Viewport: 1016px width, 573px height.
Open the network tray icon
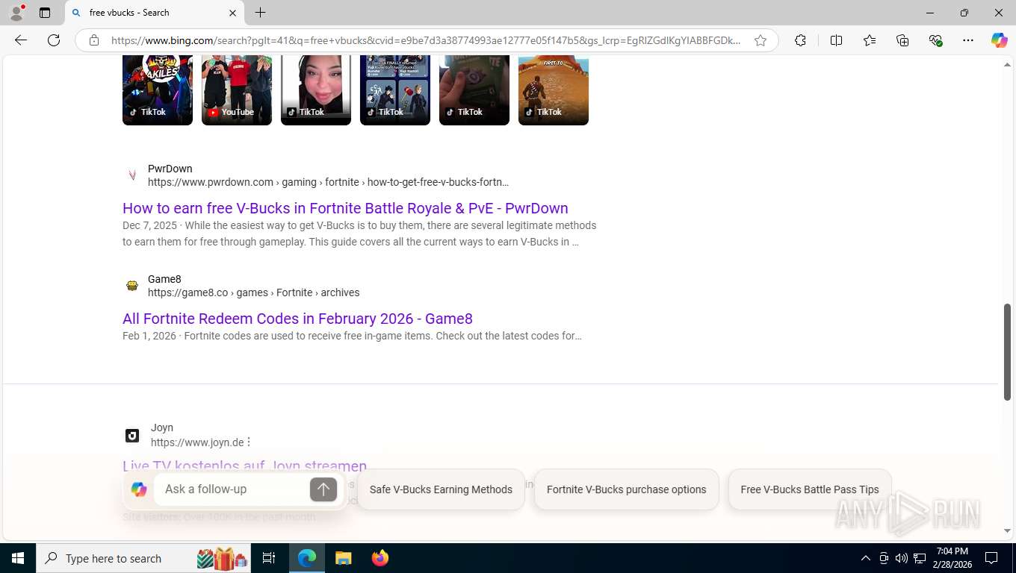point(920,558)
